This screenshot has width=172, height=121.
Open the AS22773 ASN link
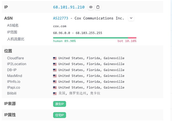click(x=61, y=18)
